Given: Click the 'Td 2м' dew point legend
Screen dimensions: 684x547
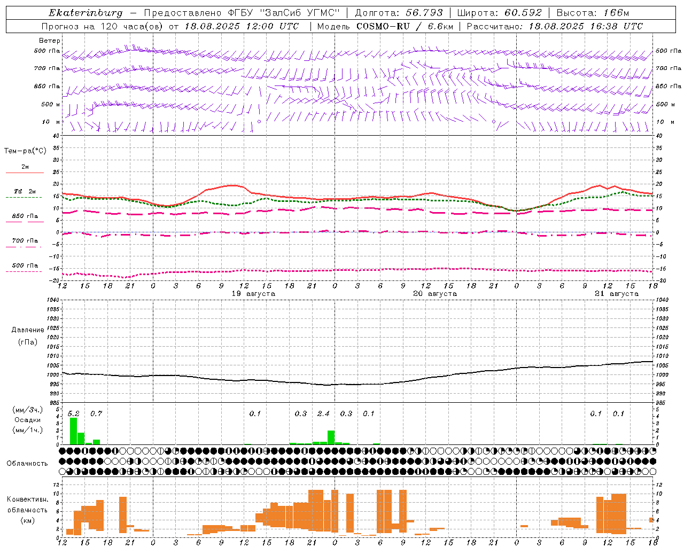Looking at the screenshot, I should pyautogui.click(x=25, y=191).
